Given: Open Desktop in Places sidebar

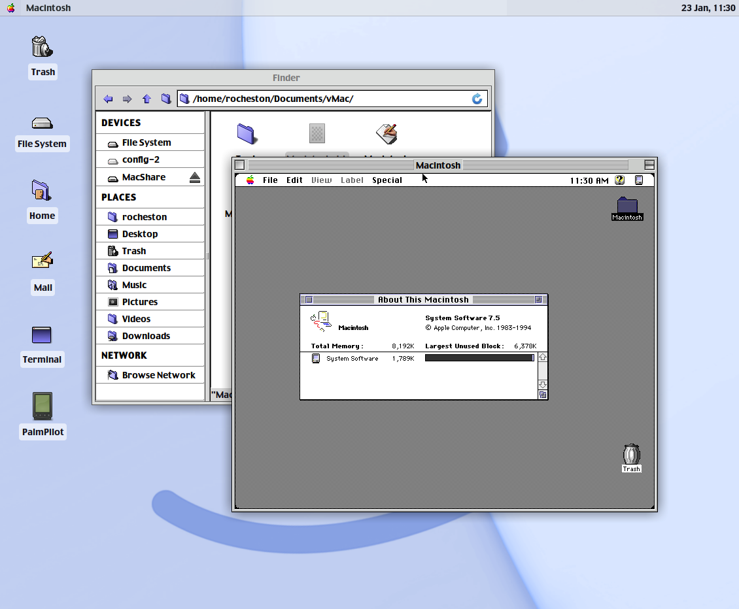Looking at the screenshot, I should pos(150,234).
